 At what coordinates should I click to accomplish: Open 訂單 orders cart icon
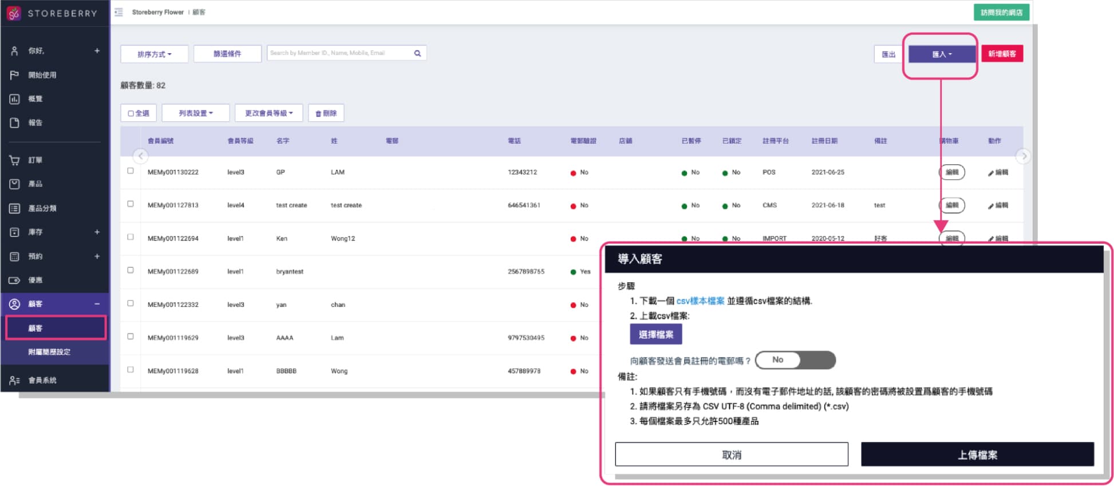click(15, 160)
